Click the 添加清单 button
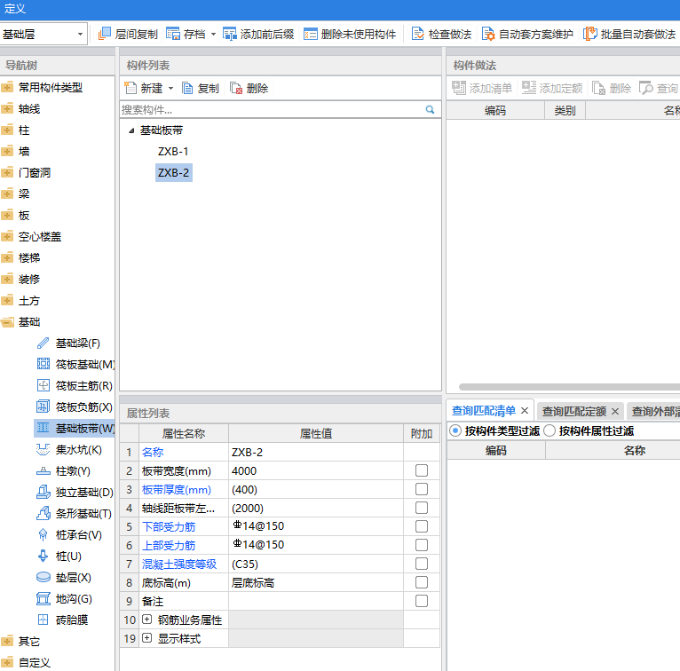The height and width of the screenshot is (671, 680). pyautogui.click(x=482, y=88)
